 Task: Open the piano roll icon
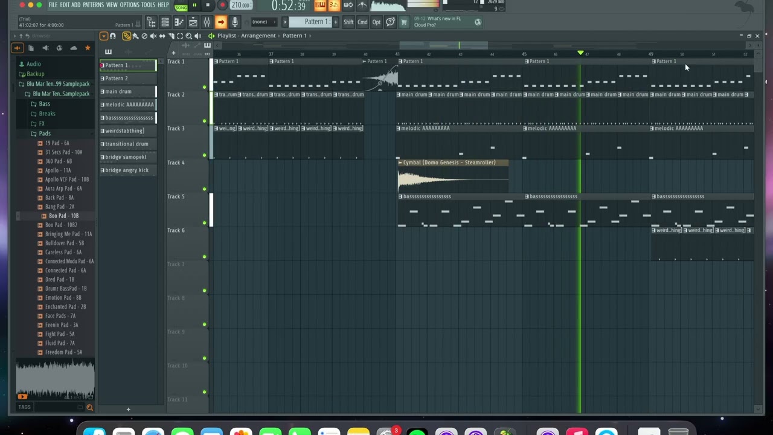(x=179, y=22)
